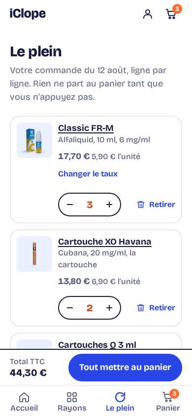The width and height of the screenshot is (192, 417).
Task: Open the Classic FR-M product title
Action: click(x=86, y=128)
